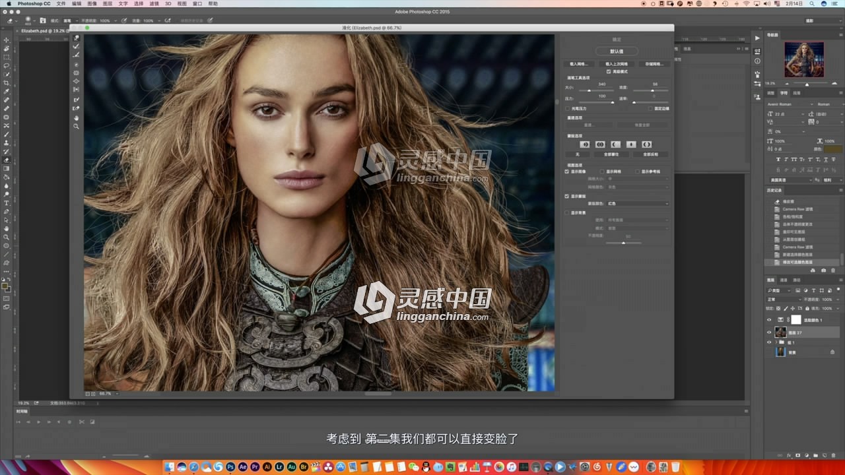
Task: Select the Zoom tool in Liquify toolbar
Action: (77, 126)
